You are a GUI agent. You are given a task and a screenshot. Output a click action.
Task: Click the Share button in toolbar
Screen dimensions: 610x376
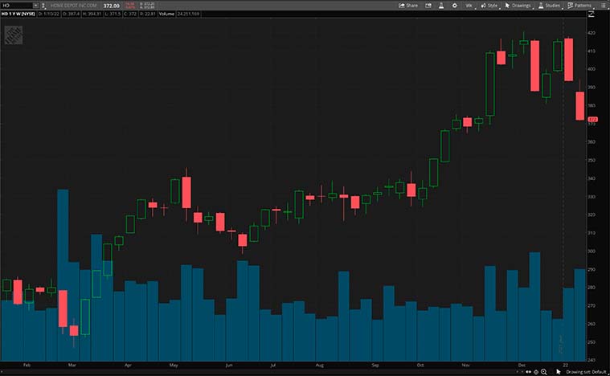(x=408, y=5)
